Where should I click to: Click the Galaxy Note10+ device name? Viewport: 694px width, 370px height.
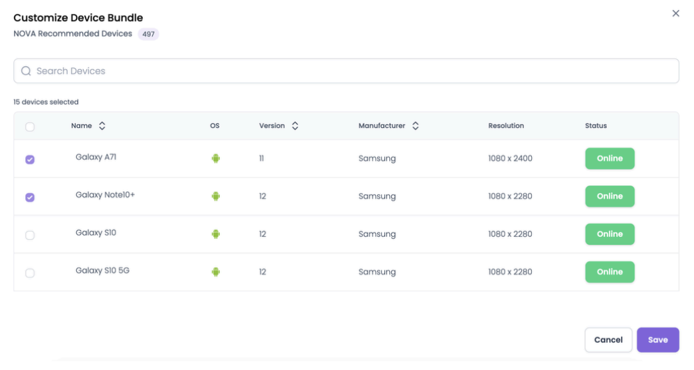click(x=106, y=195)
